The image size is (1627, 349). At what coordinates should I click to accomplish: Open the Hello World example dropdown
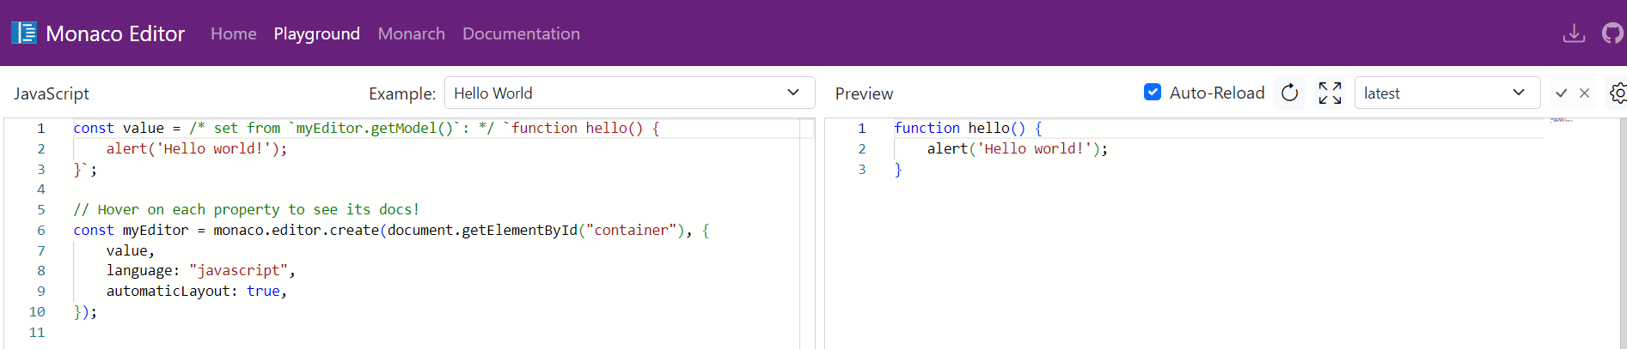629,93
